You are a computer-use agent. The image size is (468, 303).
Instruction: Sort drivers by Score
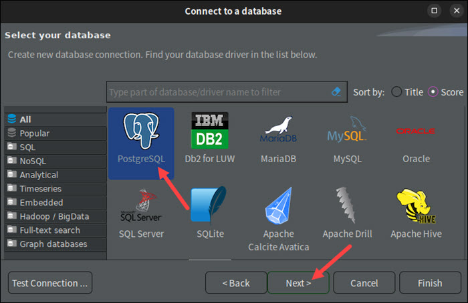click(445, 92)
